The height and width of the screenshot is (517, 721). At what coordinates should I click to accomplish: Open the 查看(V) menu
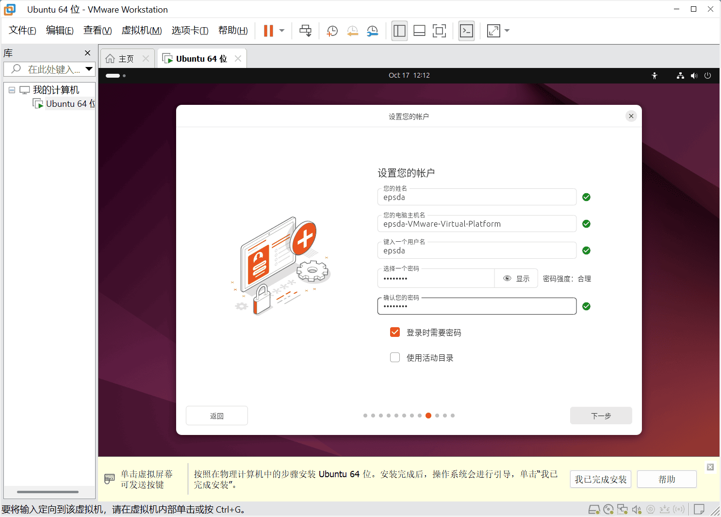[x=98, y=31]
